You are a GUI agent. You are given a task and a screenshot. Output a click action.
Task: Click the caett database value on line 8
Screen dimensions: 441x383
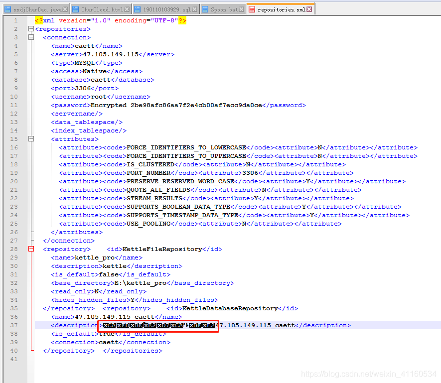pos(101,80)
